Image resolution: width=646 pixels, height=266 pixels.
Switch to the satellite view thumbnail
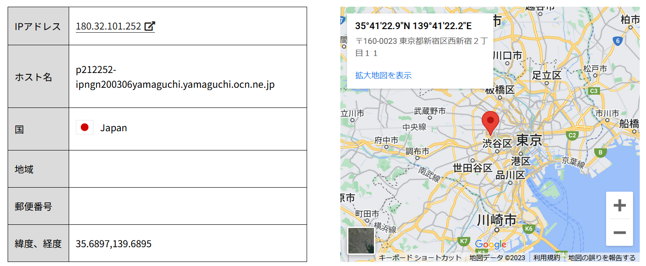(x=361, y=240)
